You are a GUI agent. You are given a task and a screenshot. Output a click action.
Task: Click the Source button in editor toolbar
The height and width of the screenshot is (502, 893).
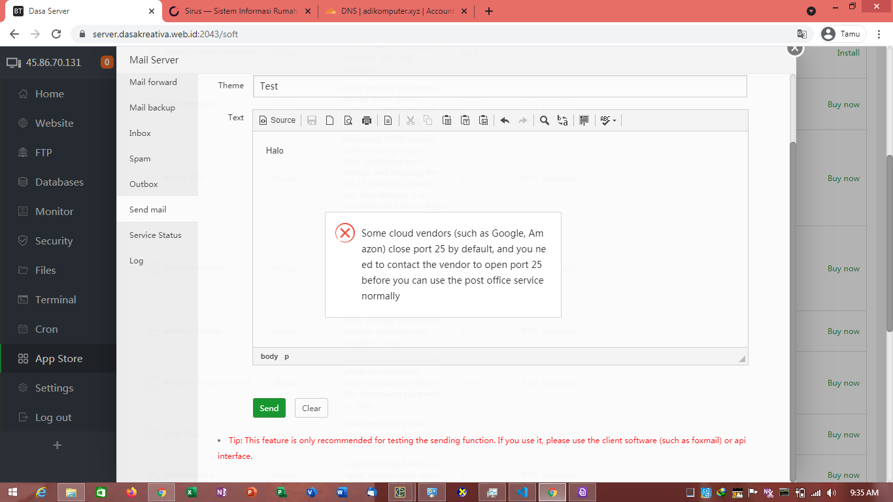[x=278, y=120]
